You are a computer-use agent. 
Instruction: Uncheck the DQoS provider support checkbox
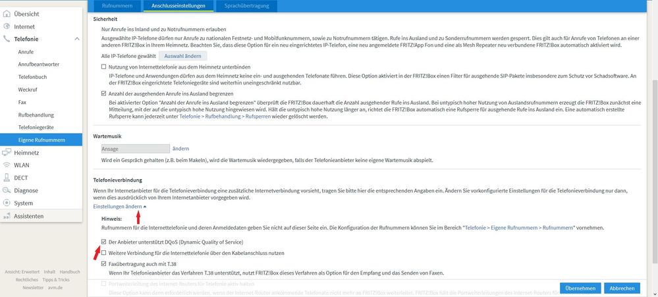point(103,242)
